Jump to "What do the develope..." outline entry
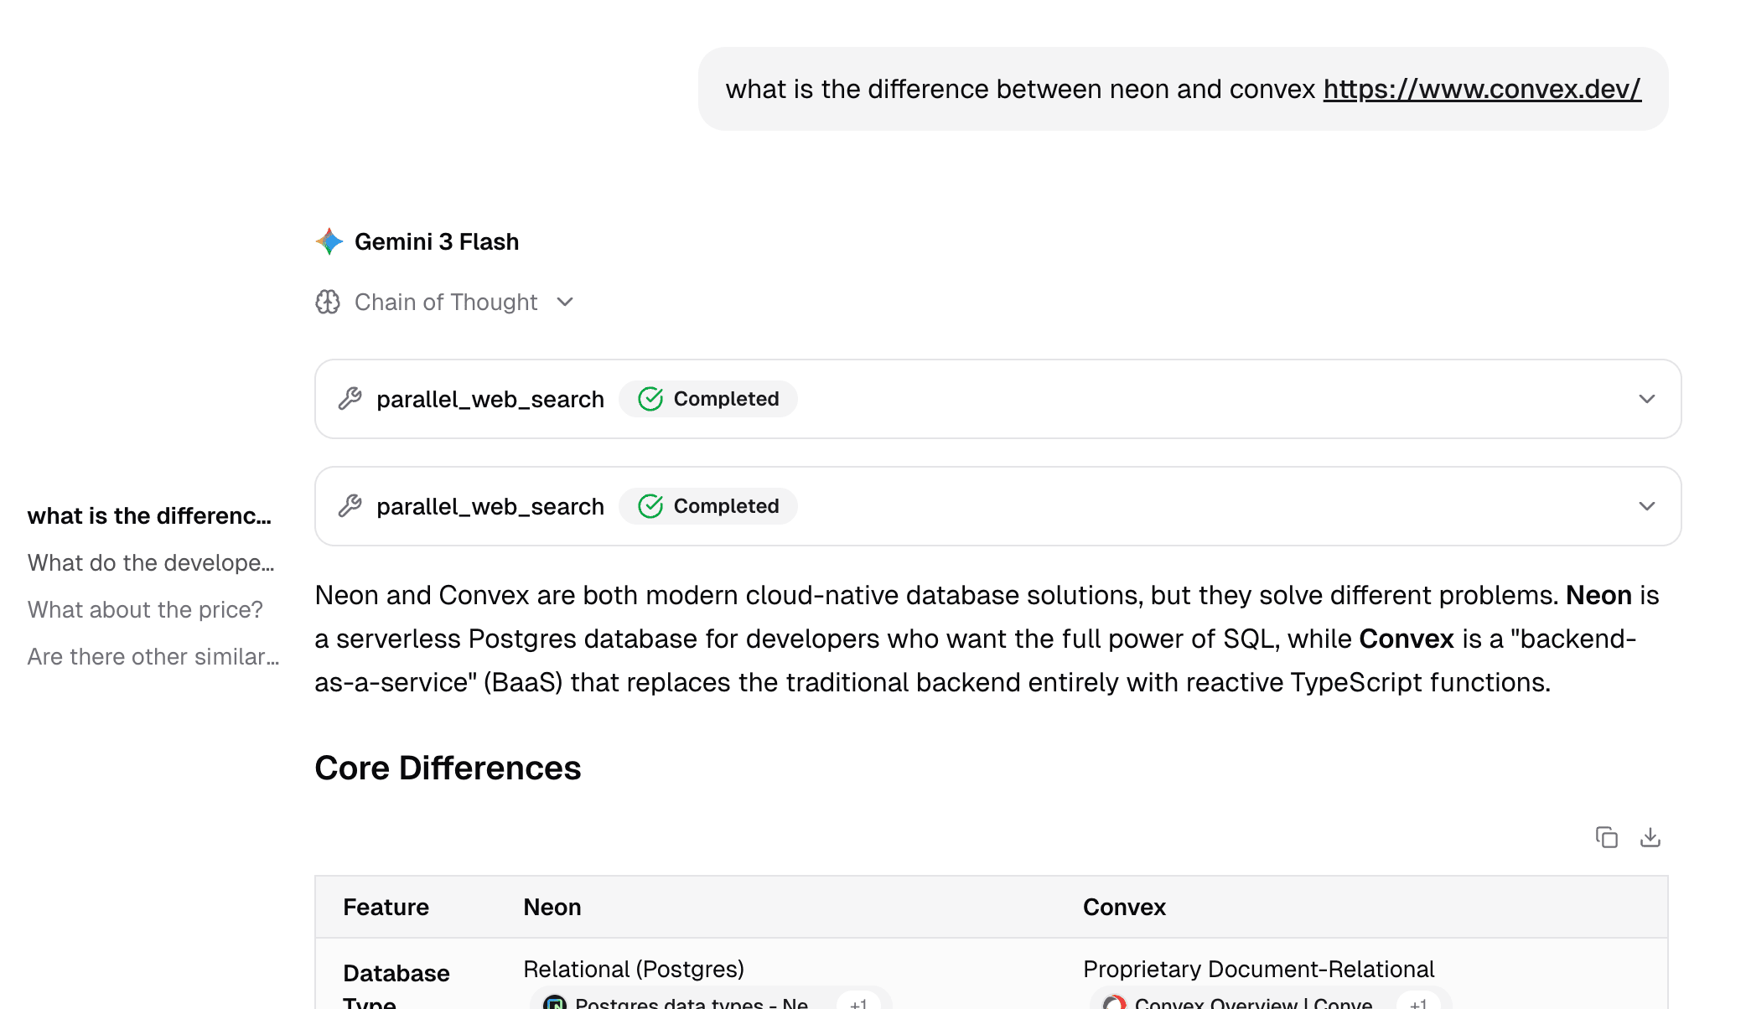 tap(151, 563)
